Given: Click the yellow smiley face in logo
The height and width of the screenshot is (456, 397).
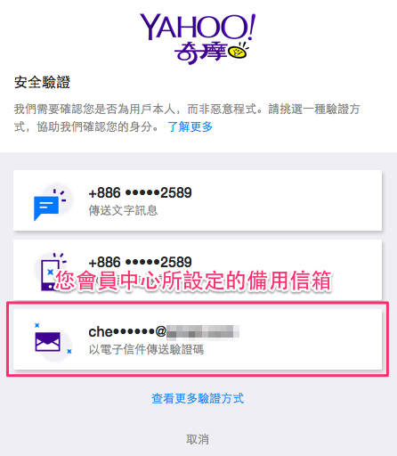Looking at the screenshot, I should [x=237, y=53].
